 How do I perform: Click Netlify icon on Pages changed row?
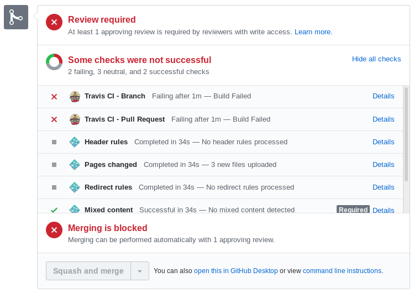(x=75, y=165)
